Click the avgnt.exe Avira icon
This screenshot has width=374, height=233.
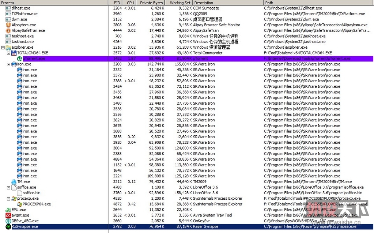pos(8,215)
